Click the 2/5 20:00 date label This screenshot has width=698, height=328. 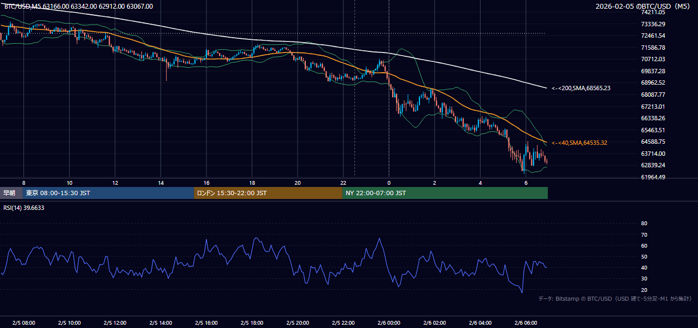pos(298,323)
